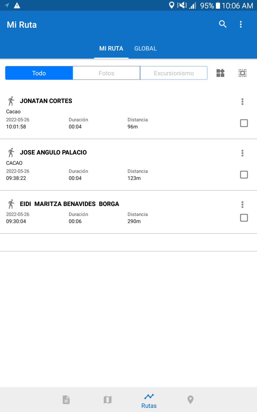Image resolution: width=257 pixels, height=412 pixels.
Task: Open the header overflow menu
Action: (241, 24)
